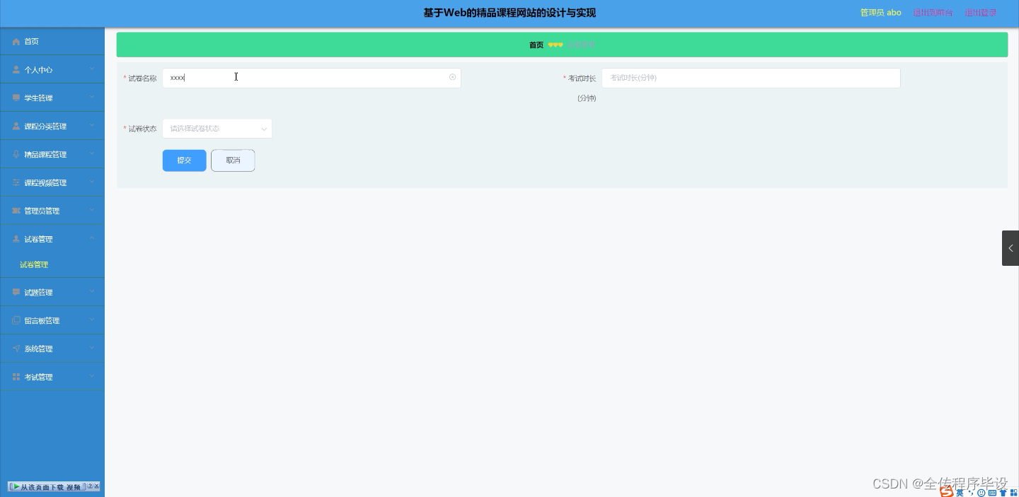Viewport: 1019px width, 497px height.
Task: Click the 精品课程管理 microphone icon
Action: coord(16,155)
